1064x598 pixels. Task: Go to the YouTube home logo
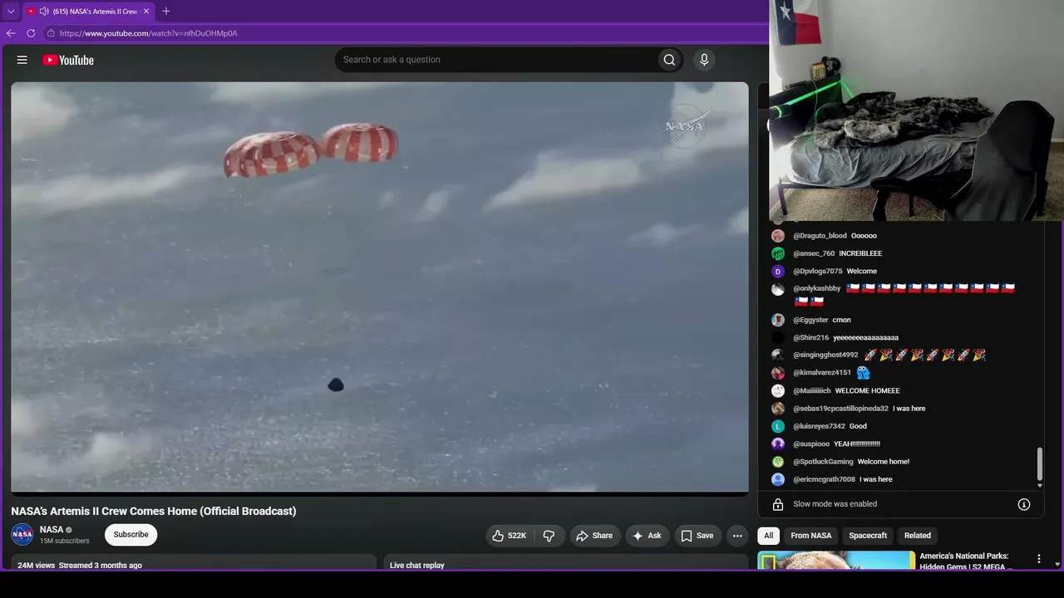click(x=68, y=60)
